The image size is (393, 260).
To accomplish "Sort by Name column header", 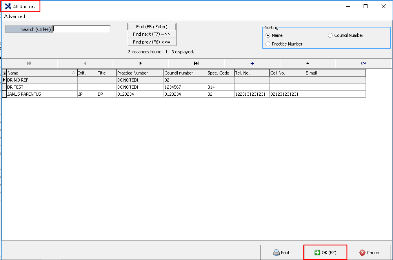I will click(39, 73).
